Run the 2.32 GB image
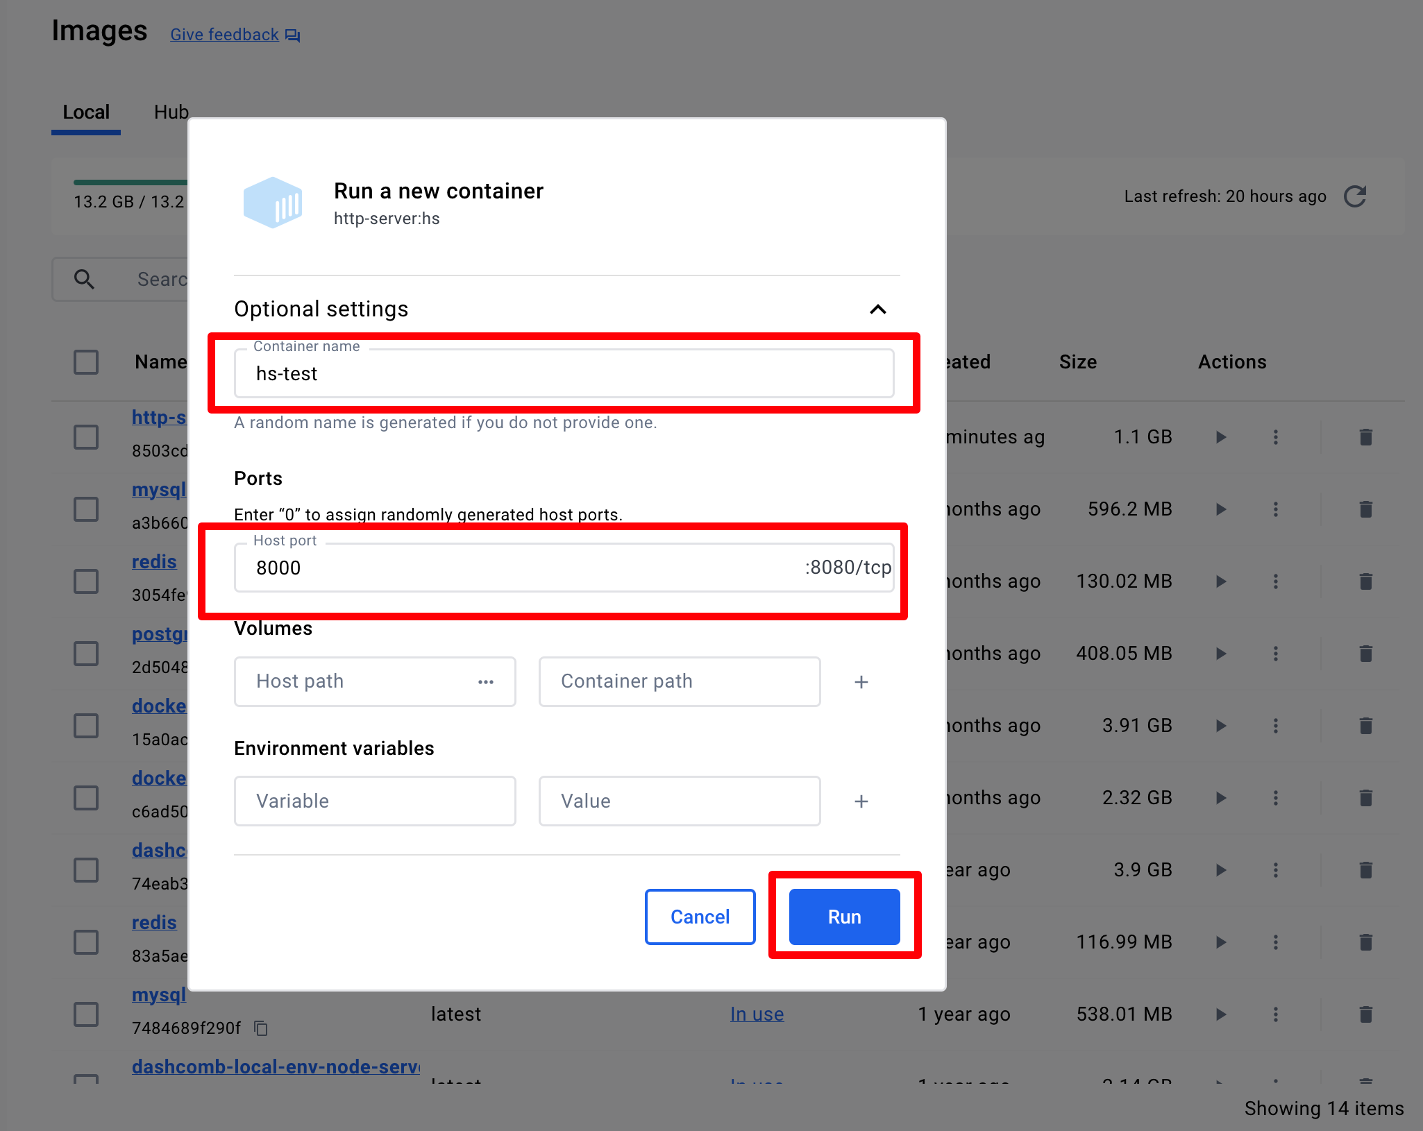The height and width of the screenshot is (1131, 1423). [x=1221, y=798]
